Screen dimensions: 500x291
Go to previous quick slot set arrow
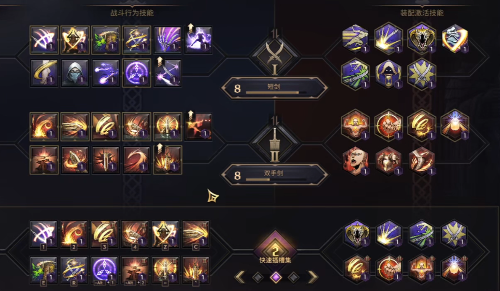click(x=240, y=277)
